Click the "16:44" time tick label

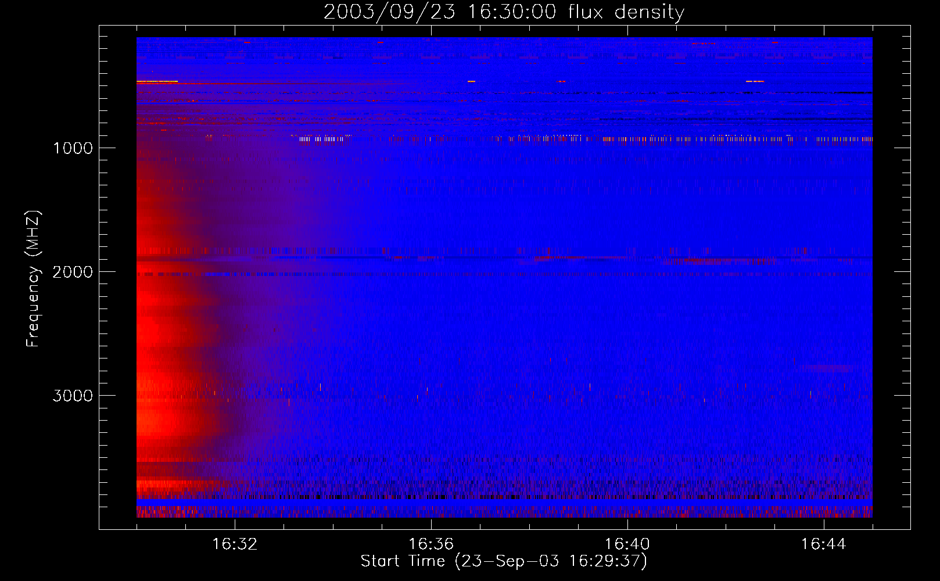point(824,544)
